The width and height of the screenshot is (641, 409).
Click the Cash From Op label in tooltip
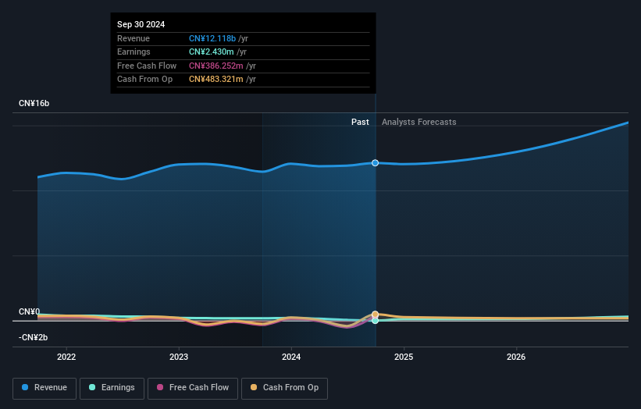point(144,80)
